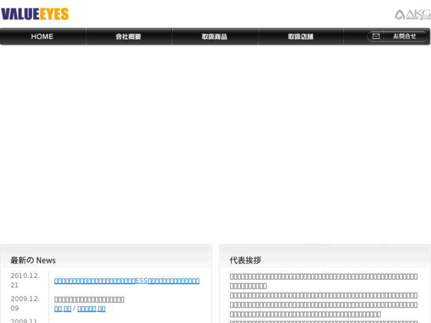The image size is (431, 323).
Task: Open the 取扱商品 menu item
Action: click(x=215, y=36)
